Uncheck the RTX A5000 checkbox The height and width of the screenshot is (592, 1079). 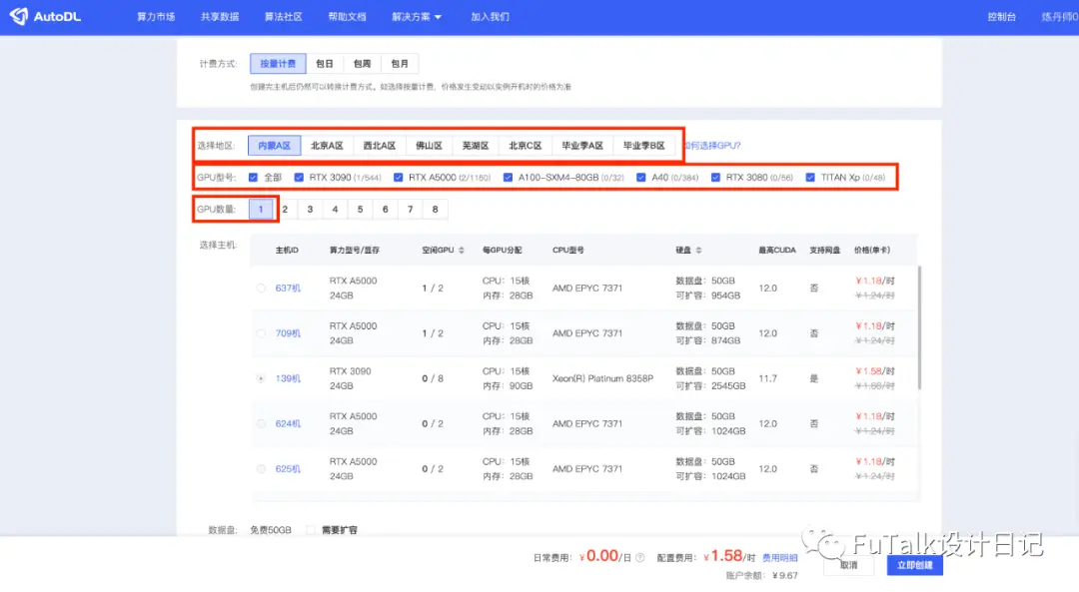click(x=398, y=178)
